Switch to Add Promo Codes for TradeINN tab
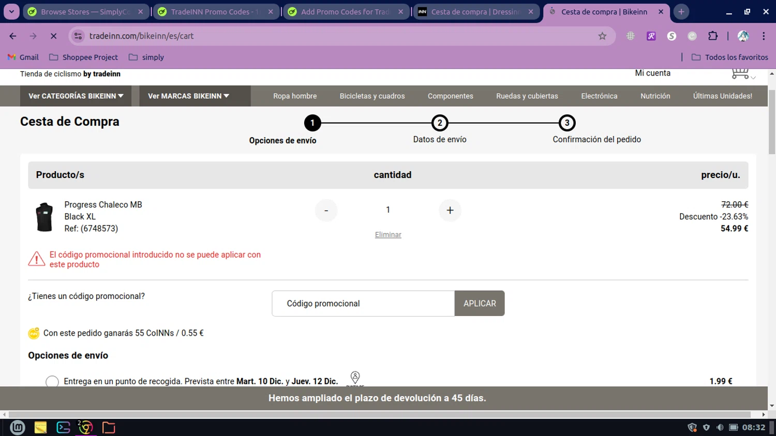The width and height of the screenshot is (776, 436). click(346, 11)
